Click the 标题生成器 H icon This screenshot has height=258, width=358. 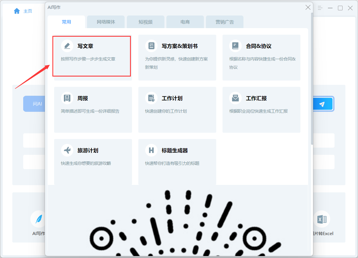(151, 150)
